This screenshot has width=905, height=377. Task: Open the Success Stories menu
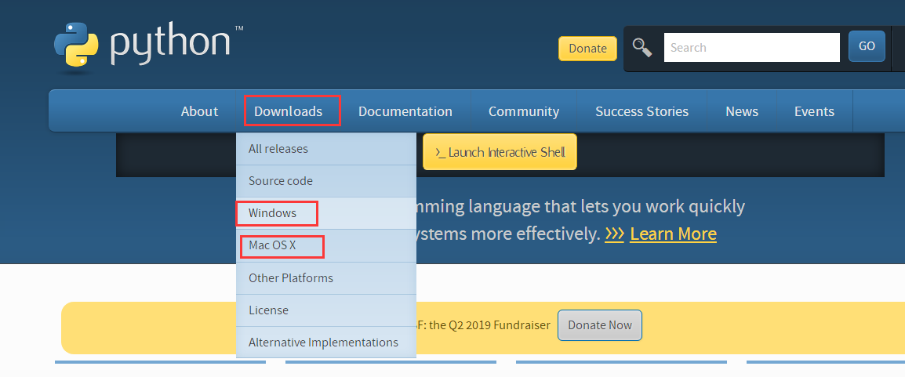641,111
